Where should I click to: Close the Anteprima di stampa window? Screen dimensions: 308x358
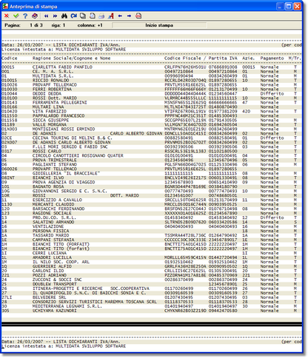[x=298, y=6]
